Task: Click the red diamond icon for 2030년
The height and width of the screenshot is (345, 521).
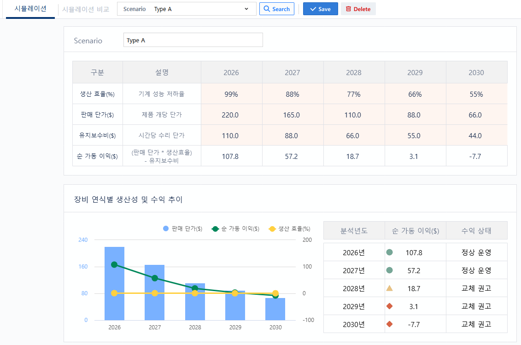Action: [389, 324]
